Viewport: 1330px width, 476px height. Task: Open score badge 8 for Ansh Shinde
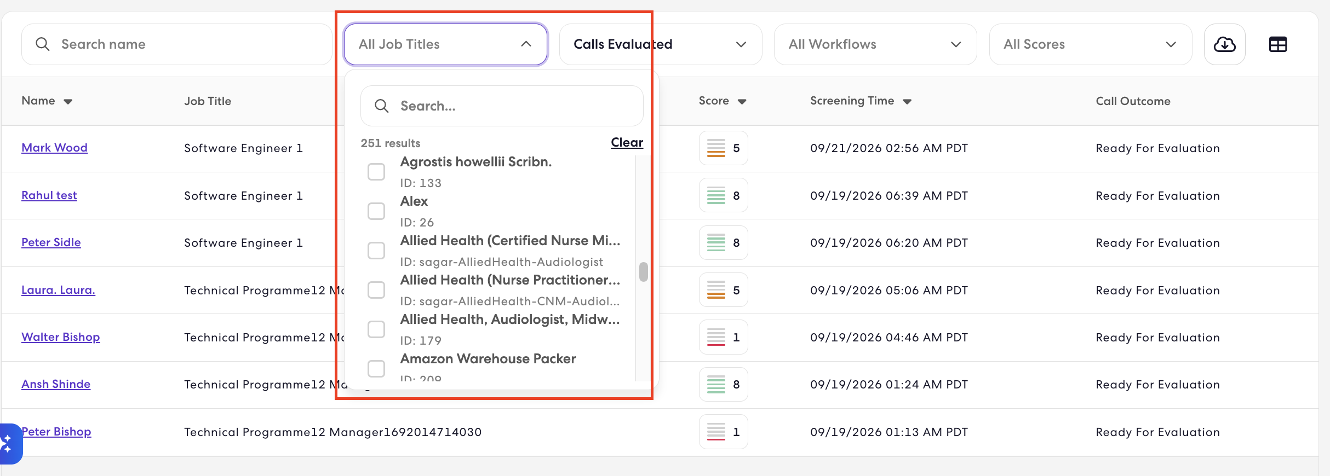[x=723, y=385]
